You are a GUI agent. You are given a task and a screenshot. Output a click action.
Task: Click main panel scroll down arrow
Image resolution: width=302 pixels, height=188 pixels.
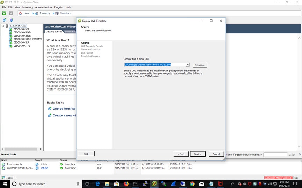(299, 146)
